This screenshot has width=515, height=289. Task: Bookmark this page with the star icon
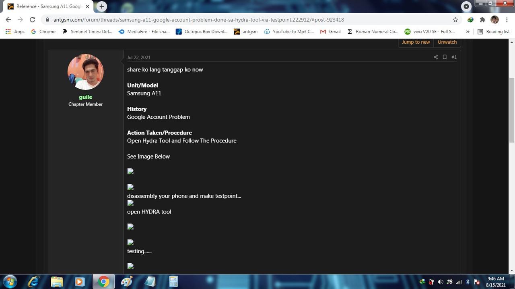coord(455,20)
